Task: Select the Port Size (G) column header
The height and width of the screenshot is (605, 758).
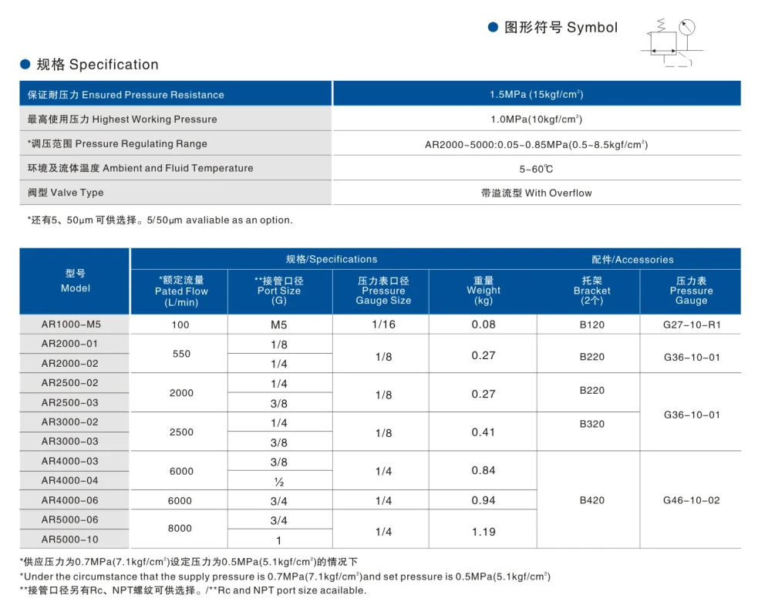Action: pyautogui.click(x=279, y=291)
